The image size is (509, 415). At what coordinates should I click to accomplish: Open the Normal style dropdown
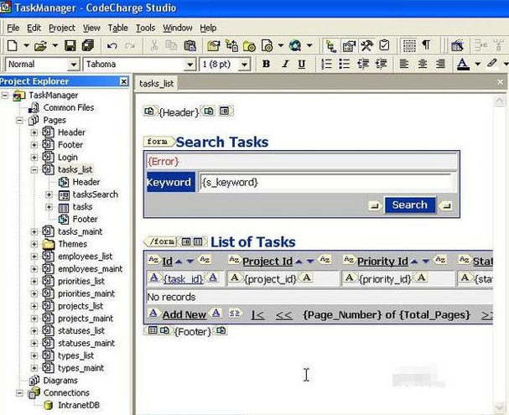[x=73, y=65]
